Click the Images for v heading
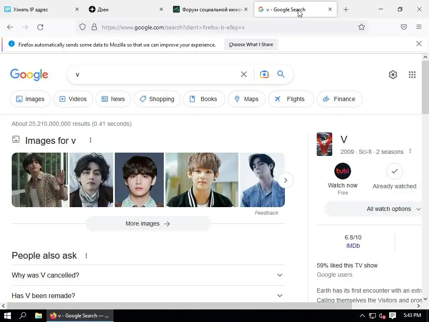The image size is (429, 322). click(x=50, y=140)
